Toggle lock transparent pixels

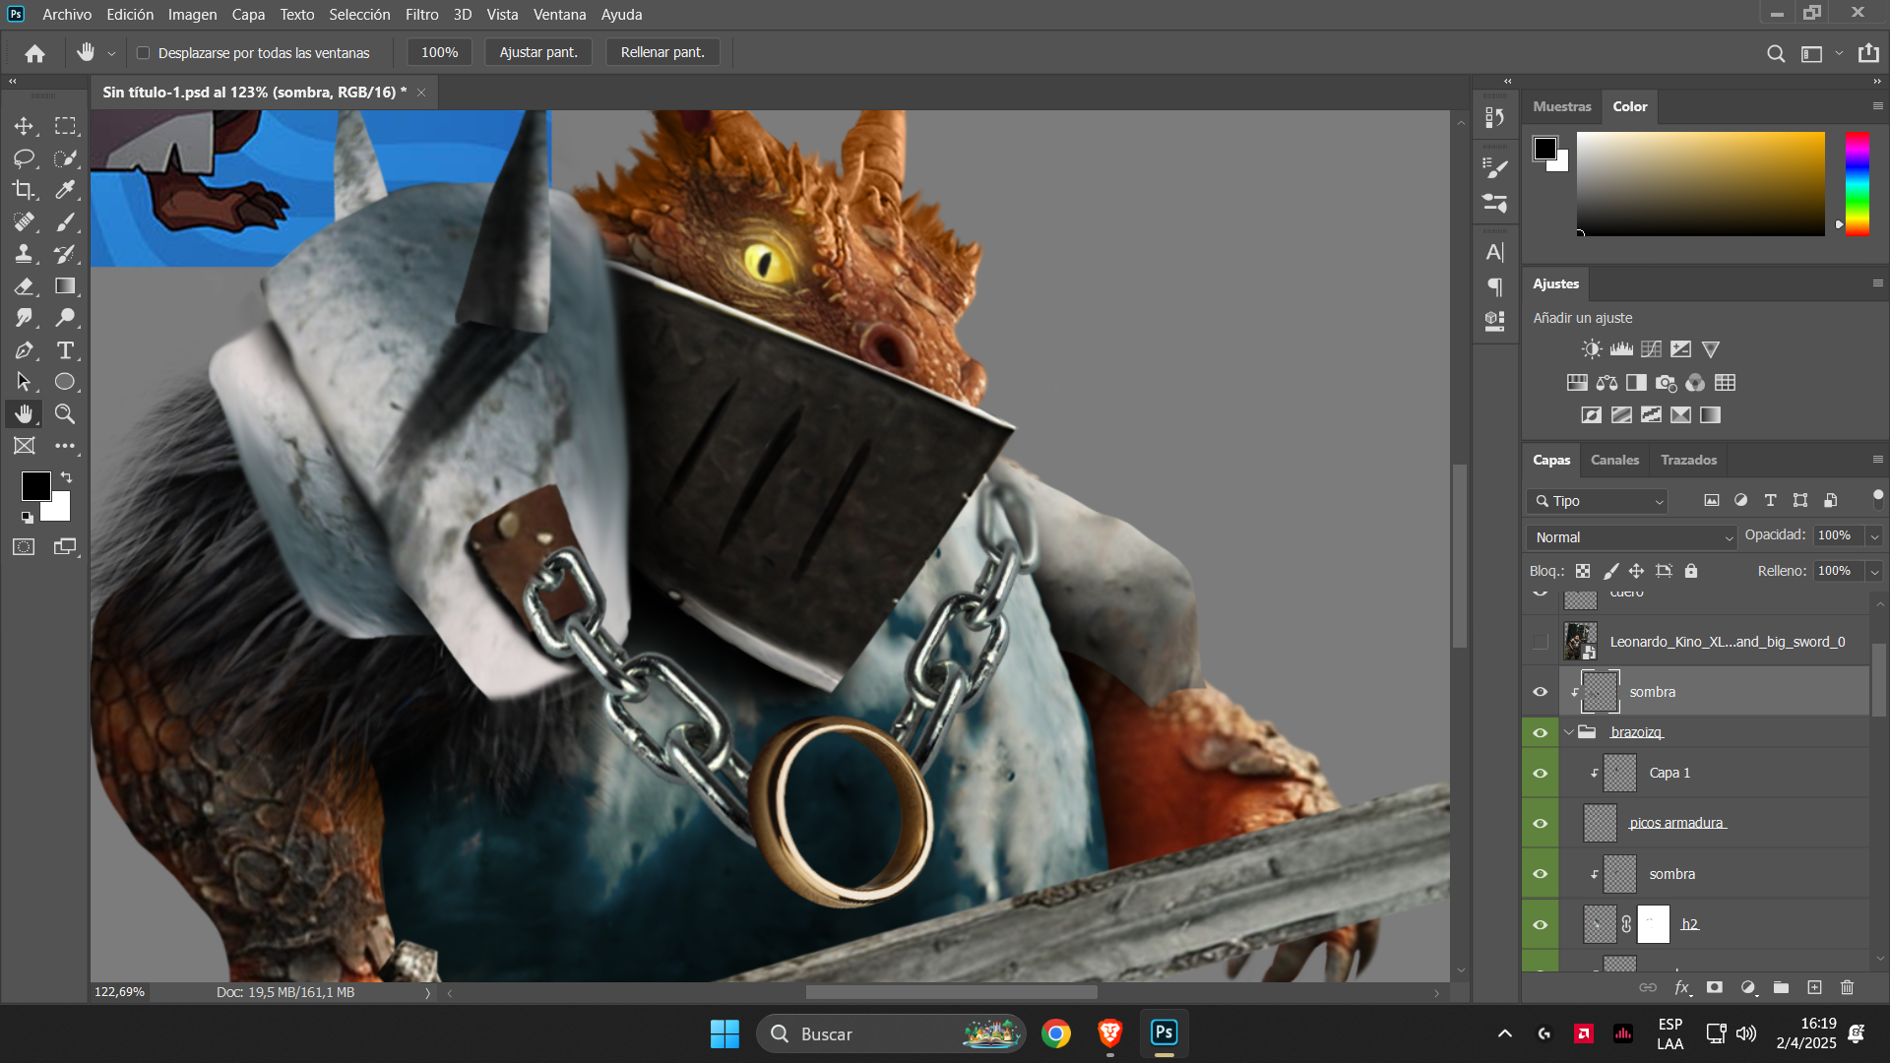tap(1583, 571)
